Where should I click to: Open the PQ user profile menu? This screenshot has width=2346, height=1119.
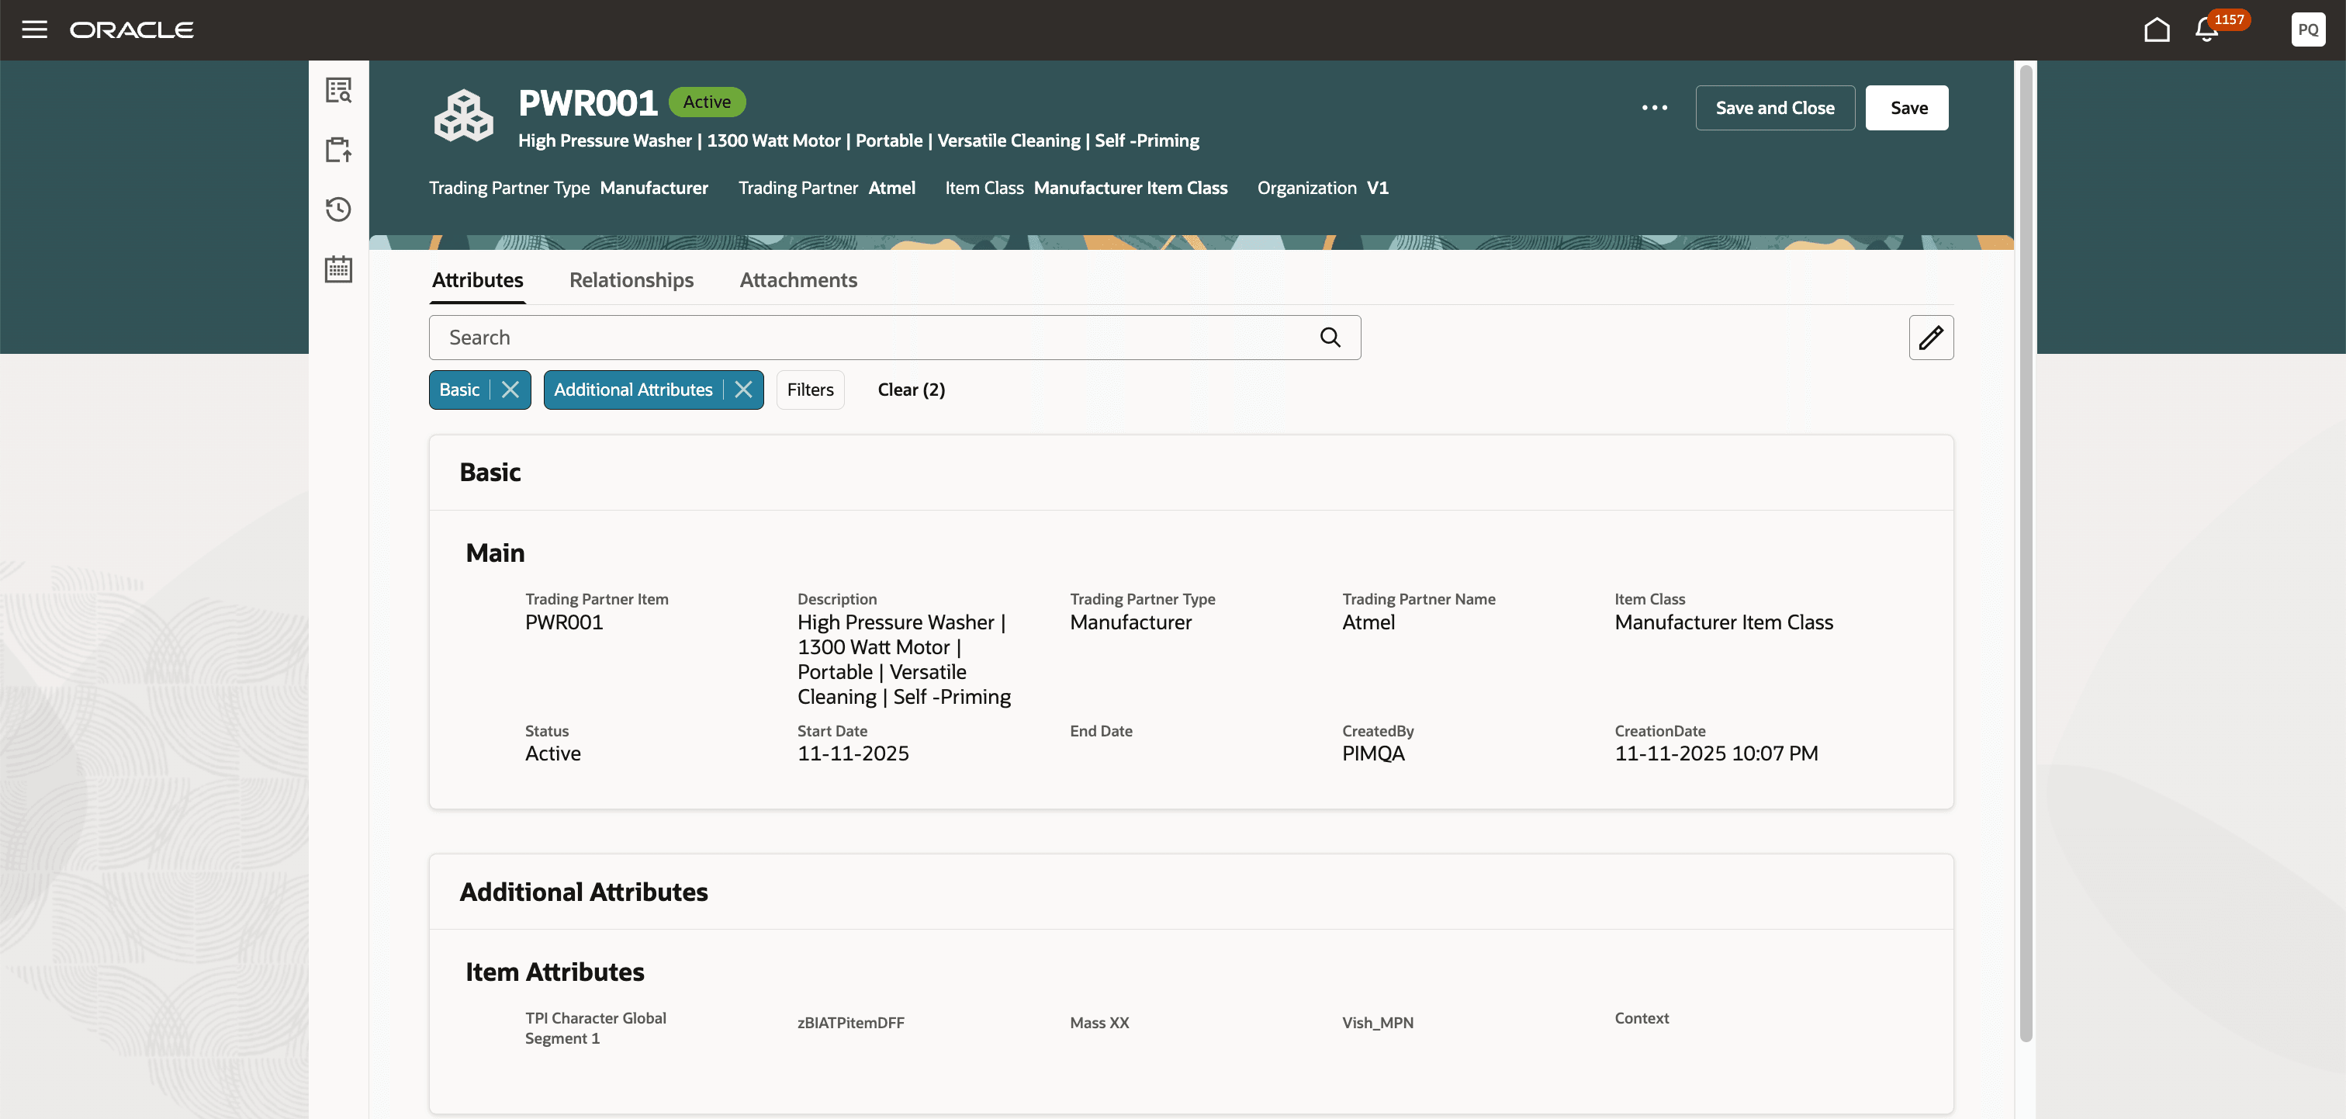click(x=2309, y=28)
